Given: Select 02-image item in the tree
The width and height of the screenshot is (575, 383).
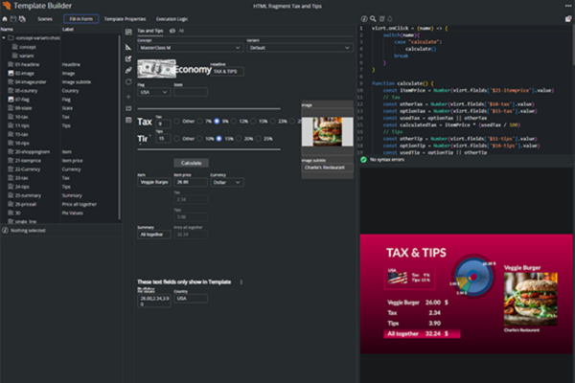Looking at the screenshot, I should pyautogui.click(x=23, y=72).
